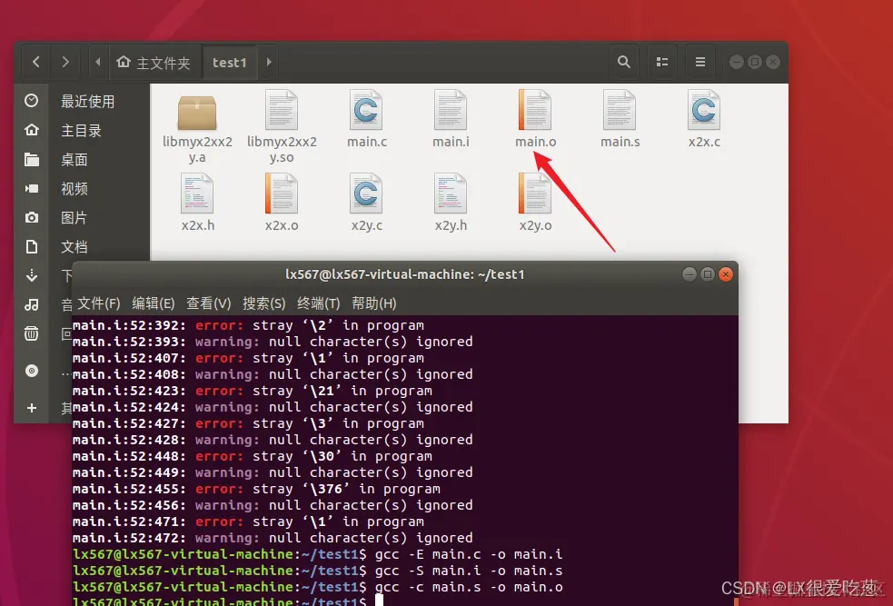Viewport: 893px width, 606px height.
Task: Click the recent clock sidebar icon
Action: 31,101
